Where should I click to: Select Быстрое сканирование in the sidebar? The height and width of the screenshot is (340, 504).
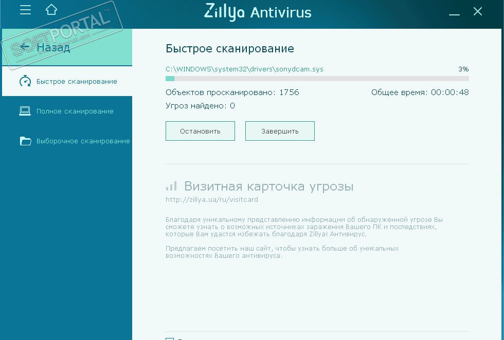67,81
